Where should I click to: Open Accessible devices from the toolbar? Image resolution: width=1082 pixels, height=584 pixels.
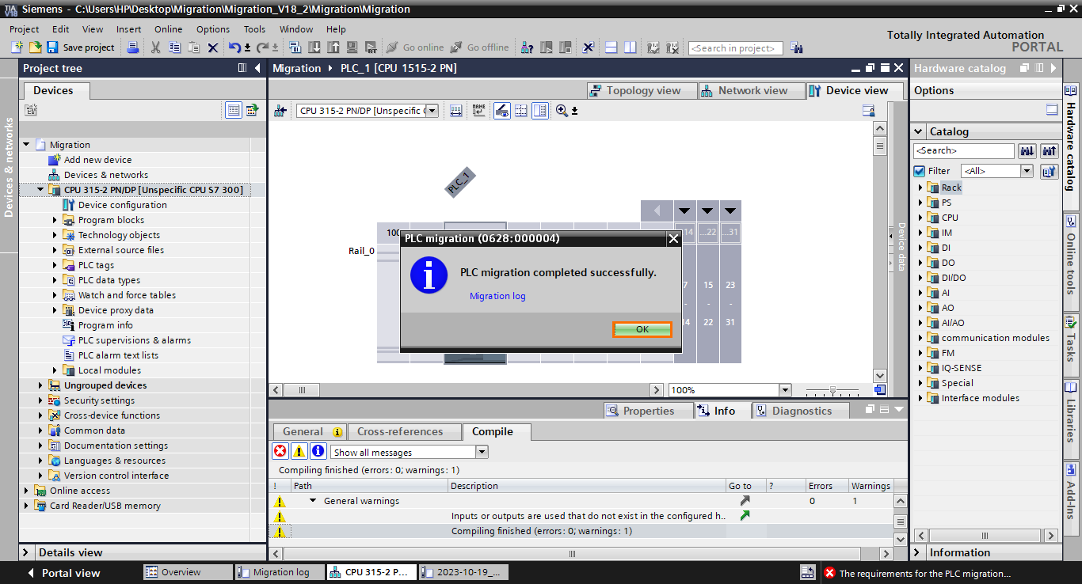528,47
